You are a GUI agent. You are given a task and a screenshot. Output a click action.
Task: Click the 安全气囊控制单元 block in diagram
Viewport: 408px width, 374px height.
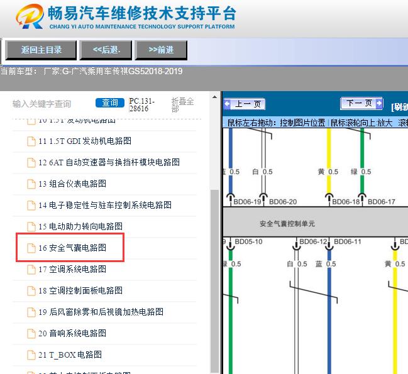(x=315, y=222)
